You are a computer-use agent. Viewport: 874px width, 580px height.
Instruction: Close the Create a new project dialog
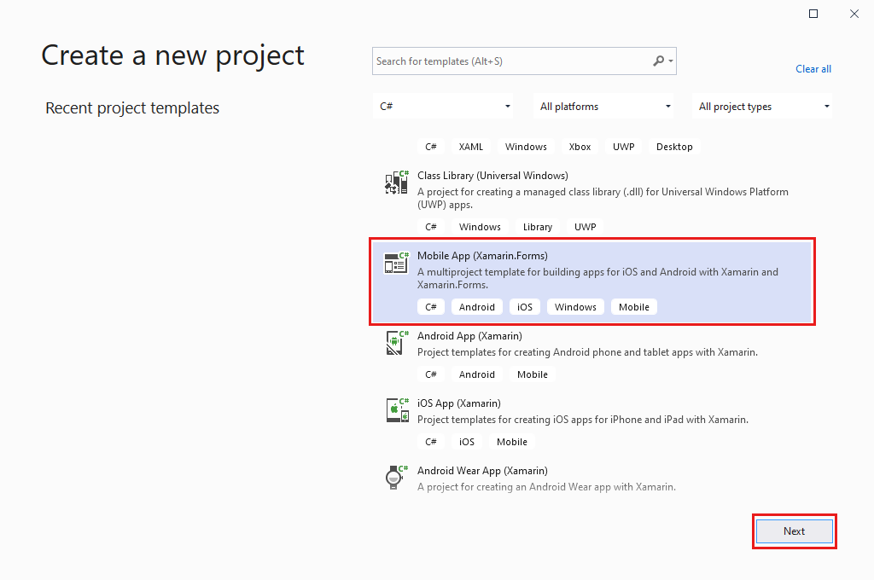click(x=854, y=14)
